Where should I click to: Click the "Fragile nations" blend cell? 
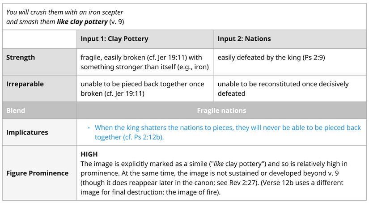pos(221,110)
